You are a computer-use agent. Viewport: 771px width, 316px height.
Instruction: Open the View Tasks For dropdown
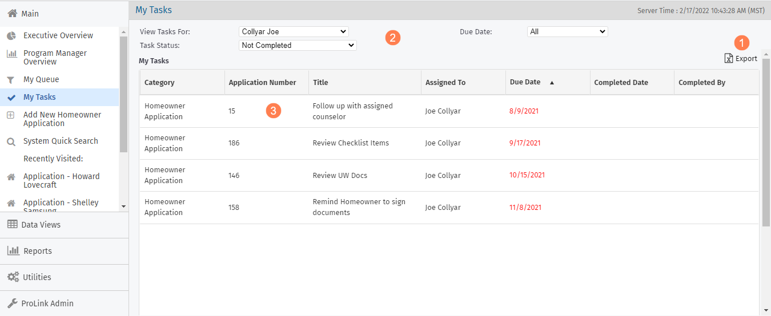click(x=293, y=32)
